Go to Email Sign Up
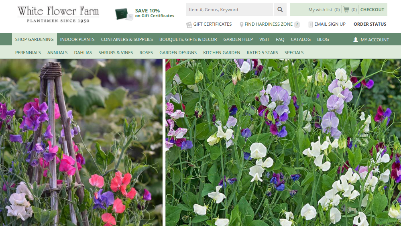401x226 pixels. [330, 24]
